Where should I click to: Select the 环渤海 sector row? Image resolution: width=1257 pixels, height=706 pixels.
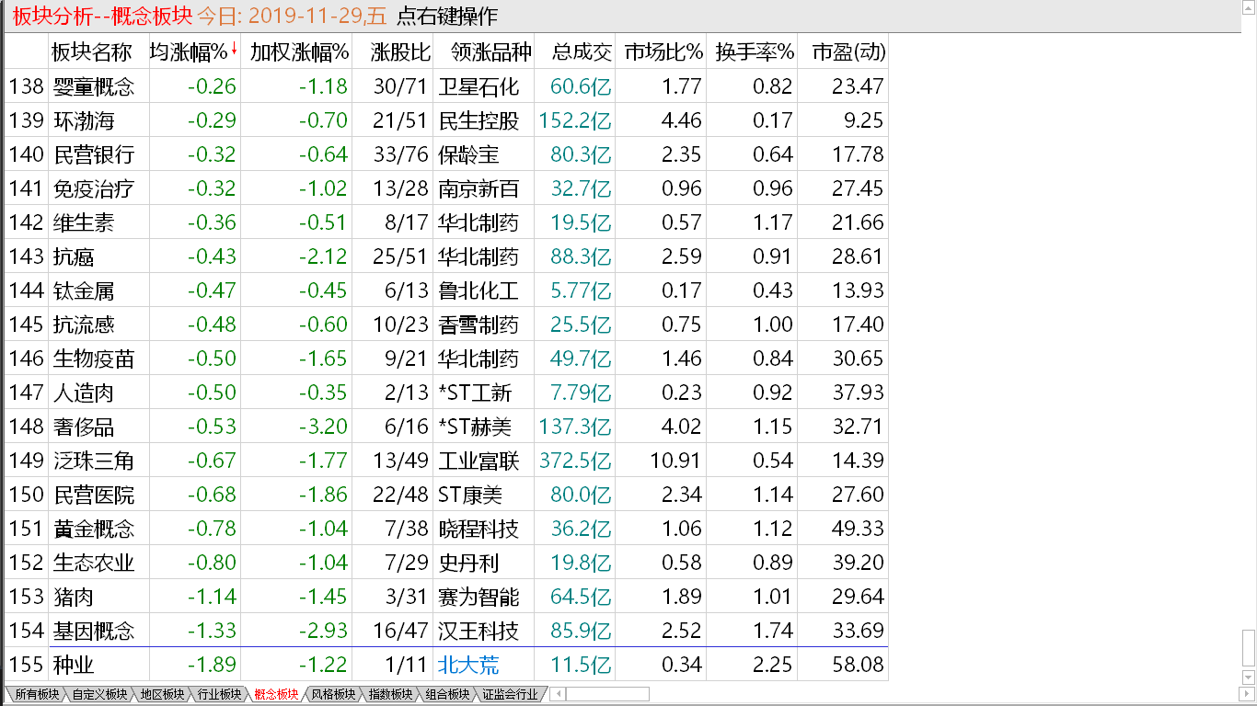[446, 120]
